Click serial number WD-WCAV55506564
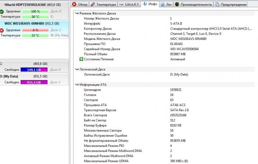Image resolution: width=258 pixels, height=164 pixels. (184, 49)
